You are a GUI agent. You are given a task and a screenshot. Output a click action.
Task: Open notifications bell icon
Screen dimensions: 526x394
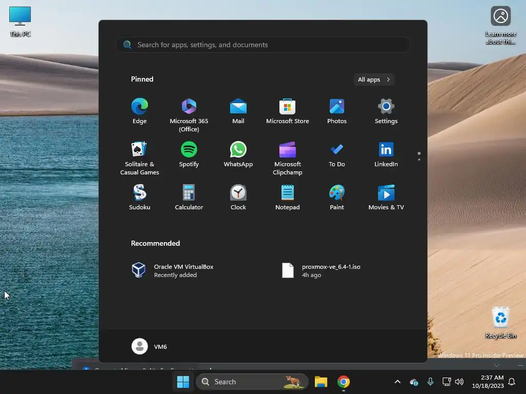512,382
